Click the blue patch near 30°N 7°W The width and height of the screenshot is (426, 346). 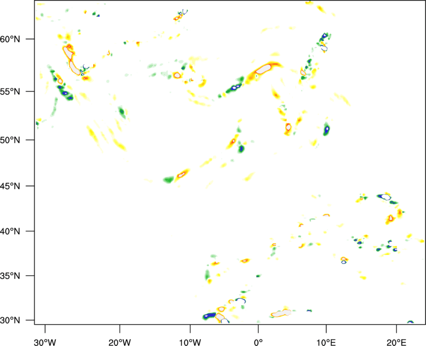click(x=209, y=316)
